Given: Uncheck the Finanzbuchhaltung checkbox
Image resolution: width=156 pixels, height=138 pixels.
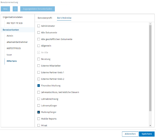Looking at the screenshot, I should 38,86.
